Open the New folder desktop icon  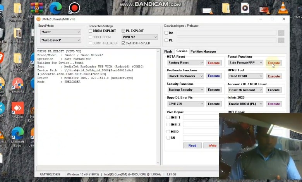17,34
